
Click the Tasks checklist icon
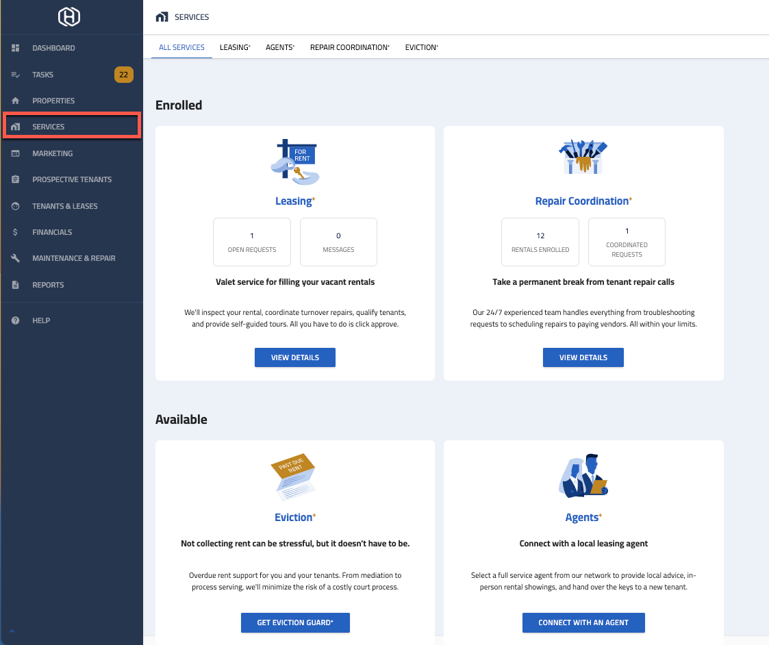(x=15, y=75)
